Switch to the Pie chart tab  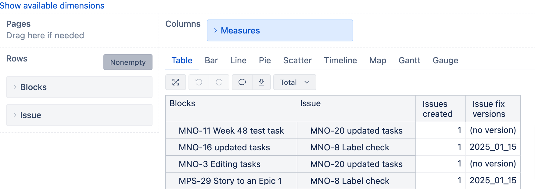[x=264, y=60]
